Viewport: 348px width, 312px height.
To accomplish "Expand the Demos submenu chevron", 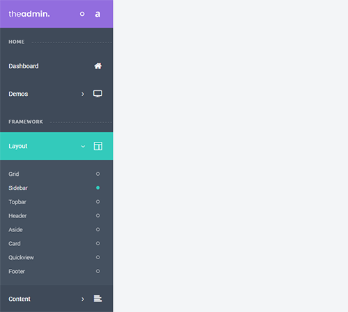I will coord(83,94).
